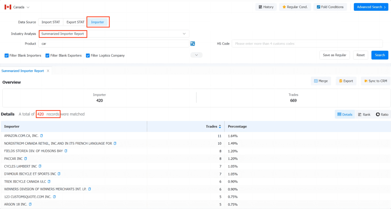Screen dimensions: 391x209
Task: Select Import STAT data source
Action: (51, 22)
